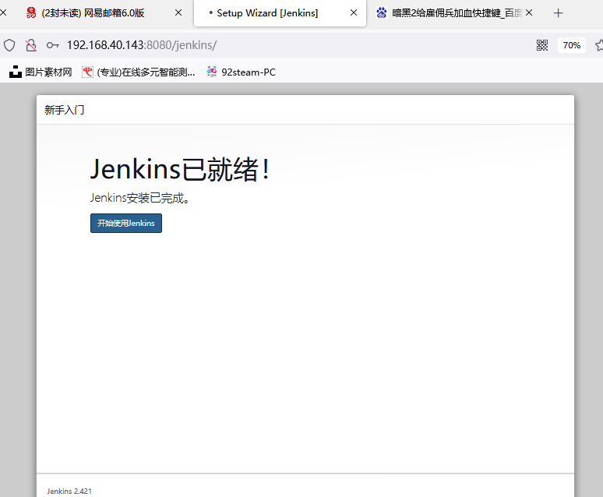Click the 网易邮箱 tab favicon
Image resolution: width=603 pixels, height=497 pixels.
tap(31, 12)
